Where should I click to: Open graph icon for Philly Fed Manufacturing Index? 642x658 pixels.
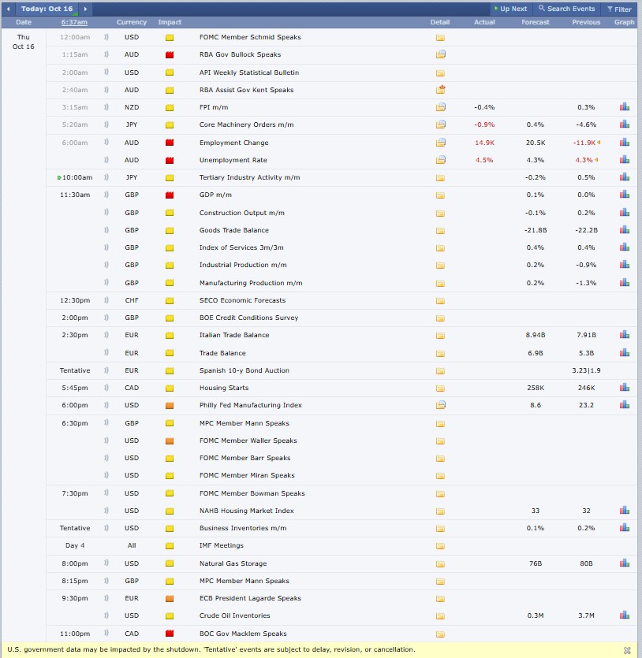[x=624, y=405]
